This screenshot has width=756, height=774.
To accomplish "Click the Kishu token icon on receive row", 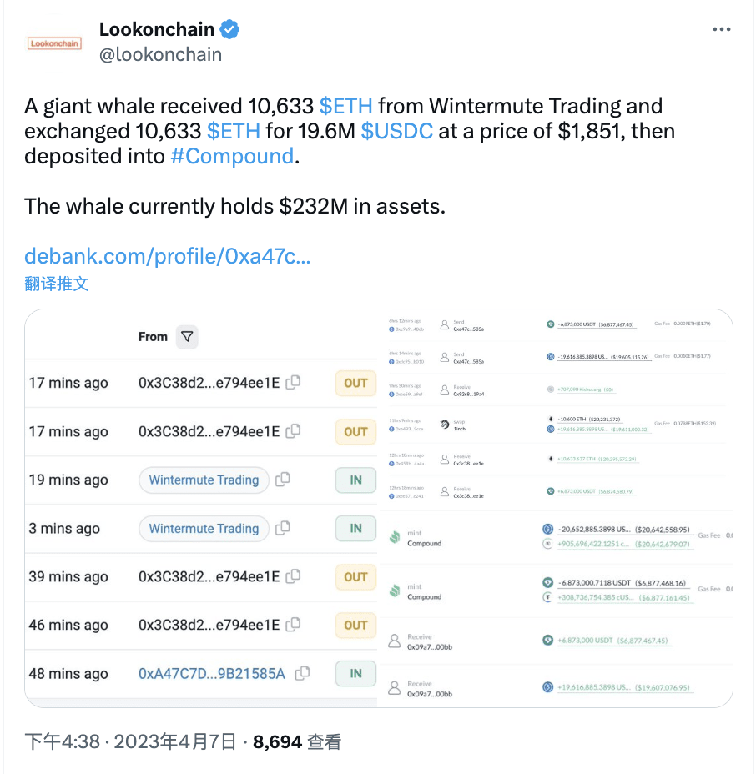I will click(x=550, y=390).
